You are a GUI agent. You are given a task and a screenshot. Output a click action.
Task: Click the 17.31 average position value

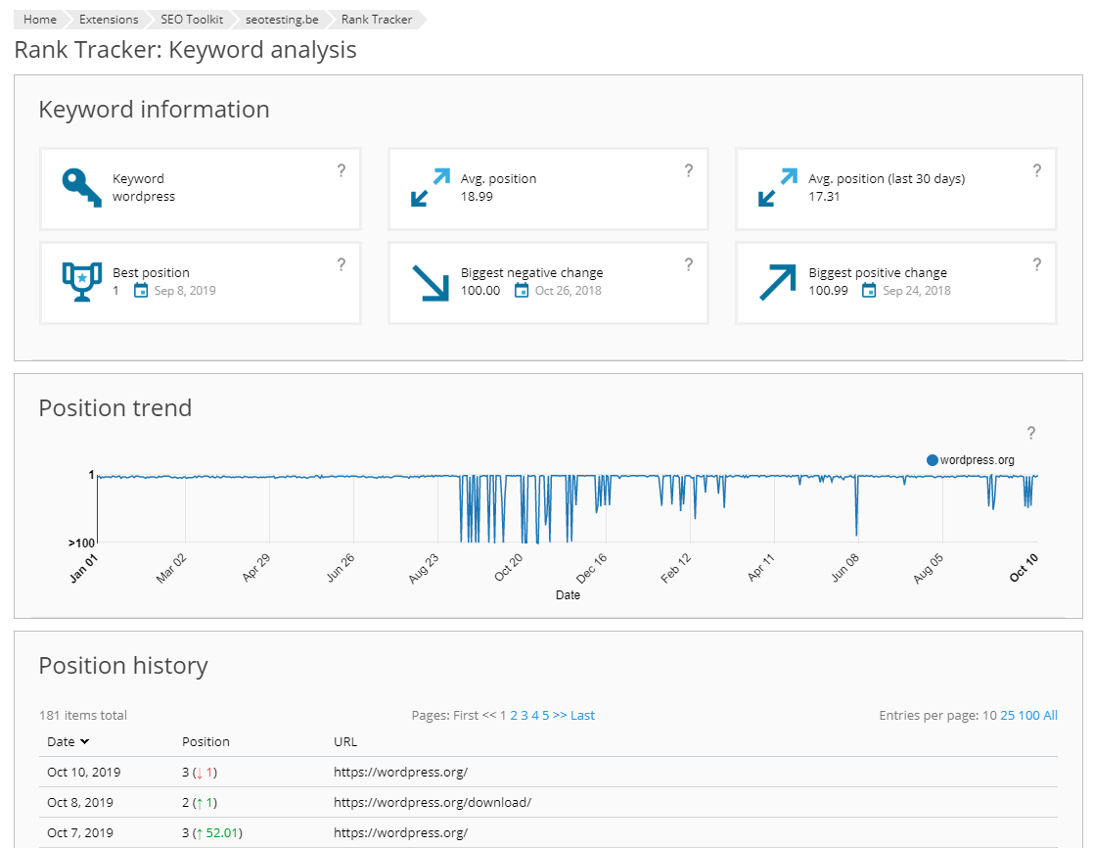coord(824,197)
